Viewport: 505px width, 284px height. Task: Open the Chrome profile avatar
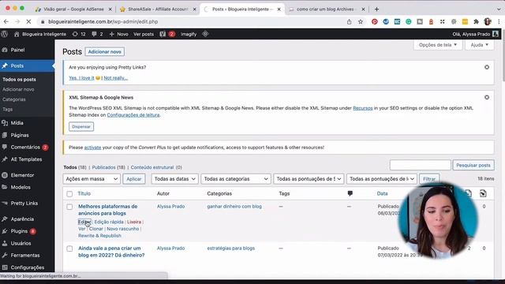point(488,21)
